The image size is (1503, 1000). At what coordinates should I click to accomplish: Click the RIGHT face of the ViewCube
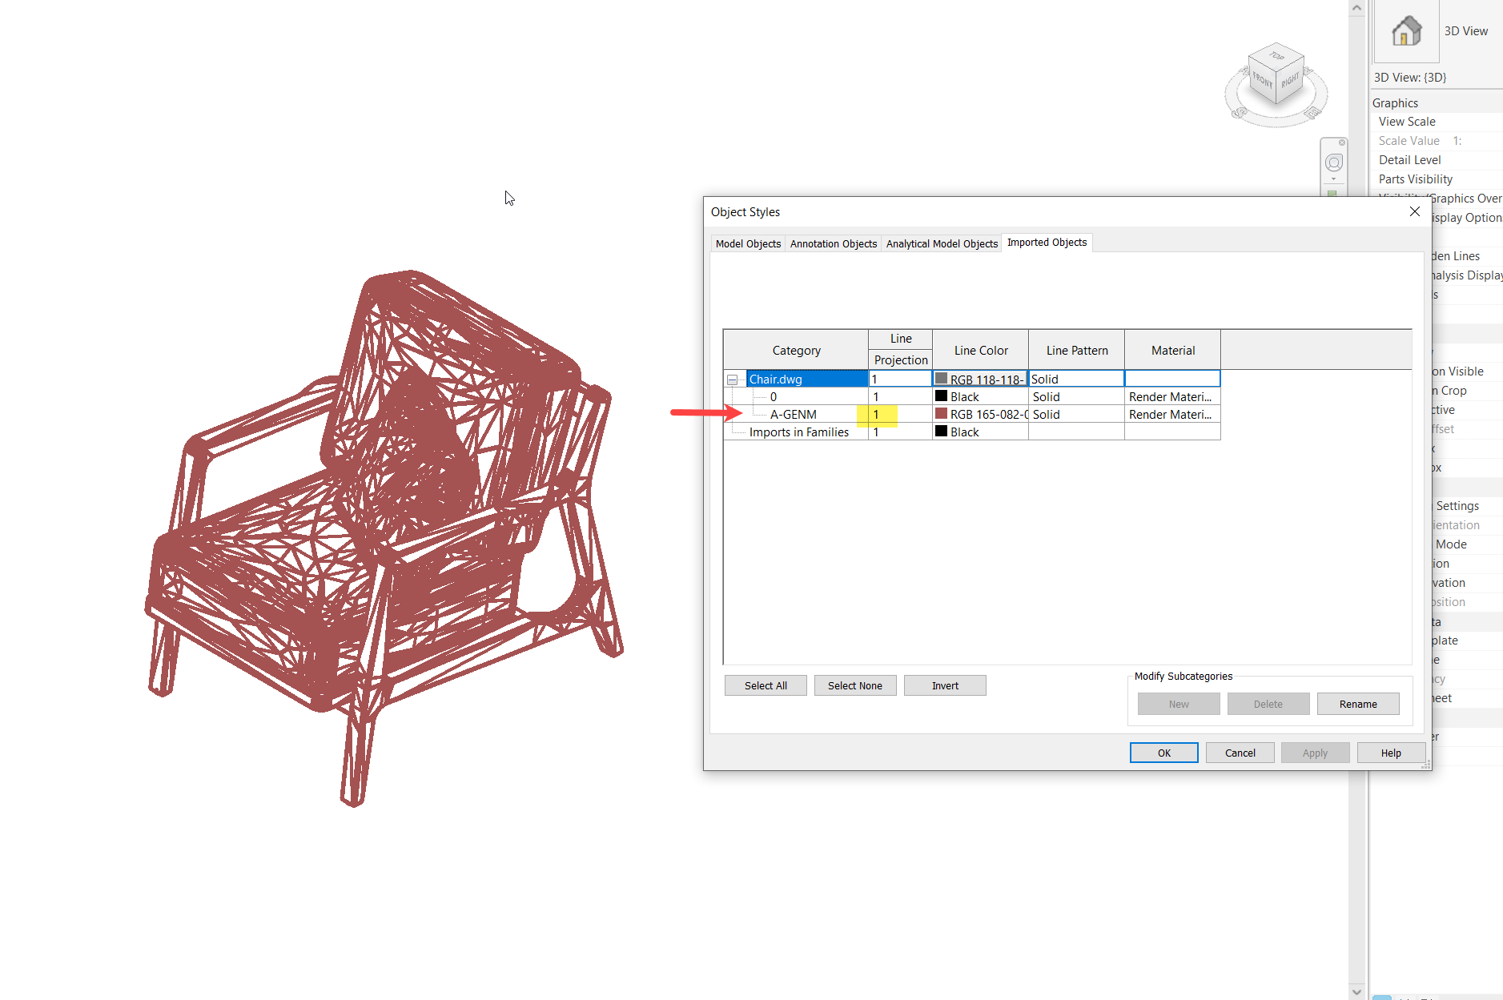pyautogui.click(x=1291, y=80)
